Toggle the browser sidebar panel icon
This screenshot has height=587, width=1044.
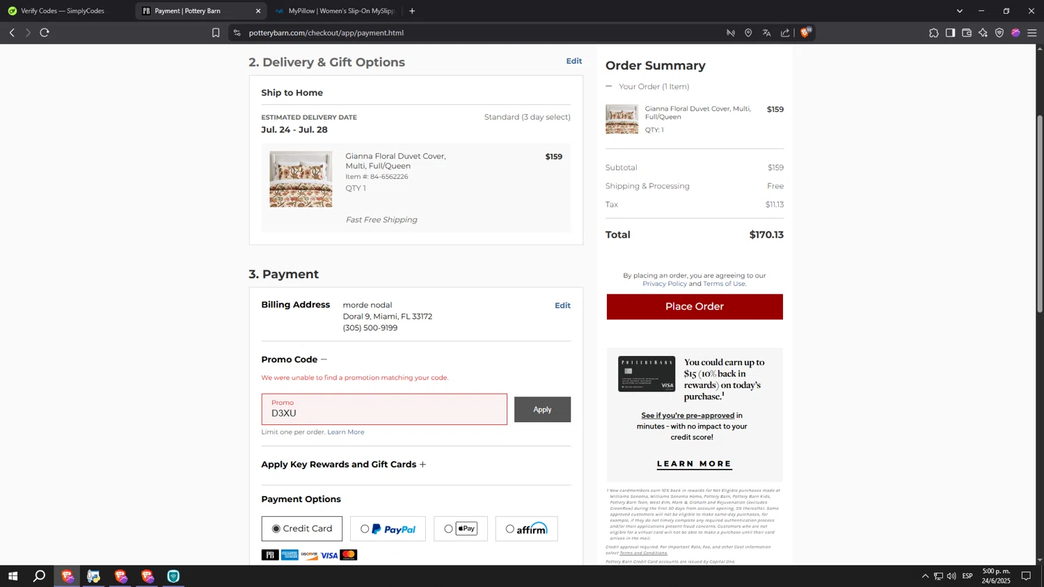tap(950, 33)
